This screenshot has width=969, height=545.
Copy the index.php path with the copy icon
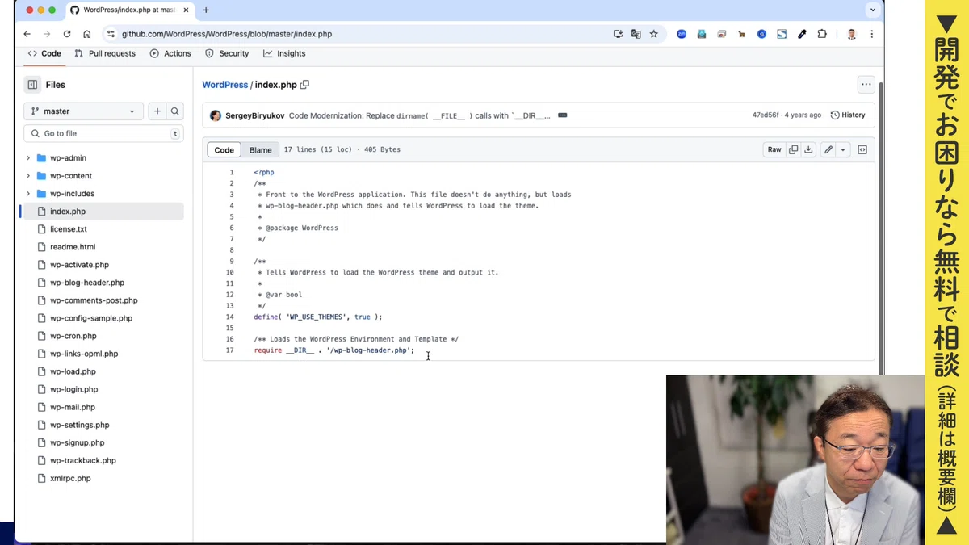click(304, 85)
